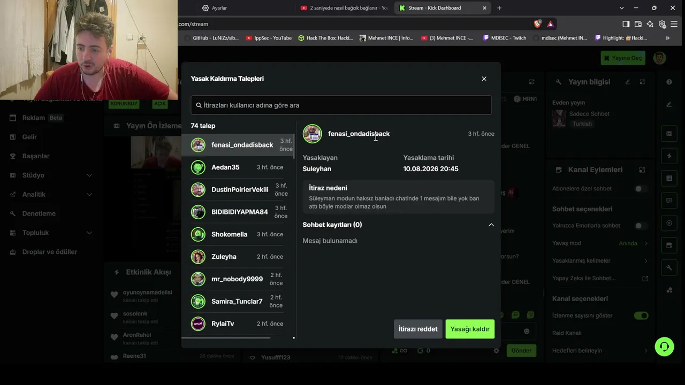685x385 pixels.
Task: Open the IppSec - YouTube bookmark
Action: tap(269, 38)
